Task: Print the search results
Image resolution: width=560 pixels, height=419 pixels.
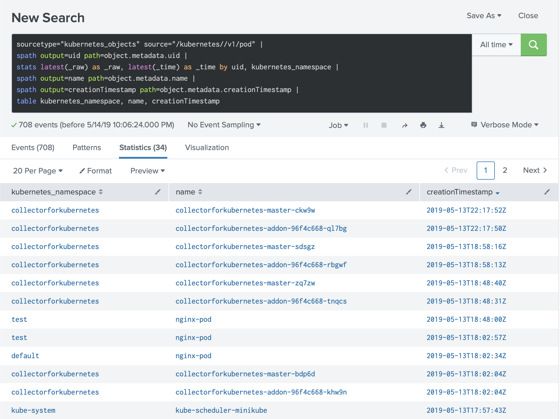Action: (423, 125)
